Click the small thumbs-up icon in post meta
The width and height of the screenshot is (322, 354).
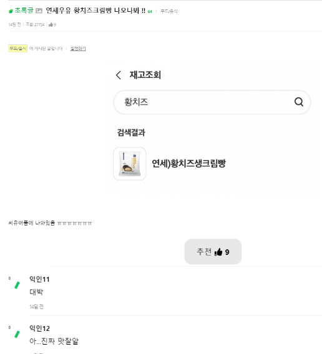[x=51, y=24]
